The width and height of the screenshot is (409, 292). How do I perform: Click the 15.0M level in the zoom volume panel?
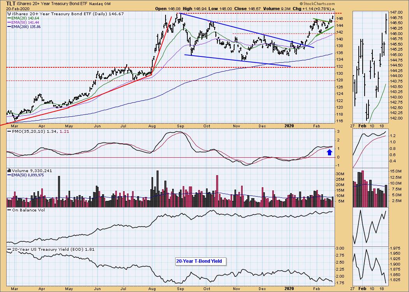(x=396, y=171)
